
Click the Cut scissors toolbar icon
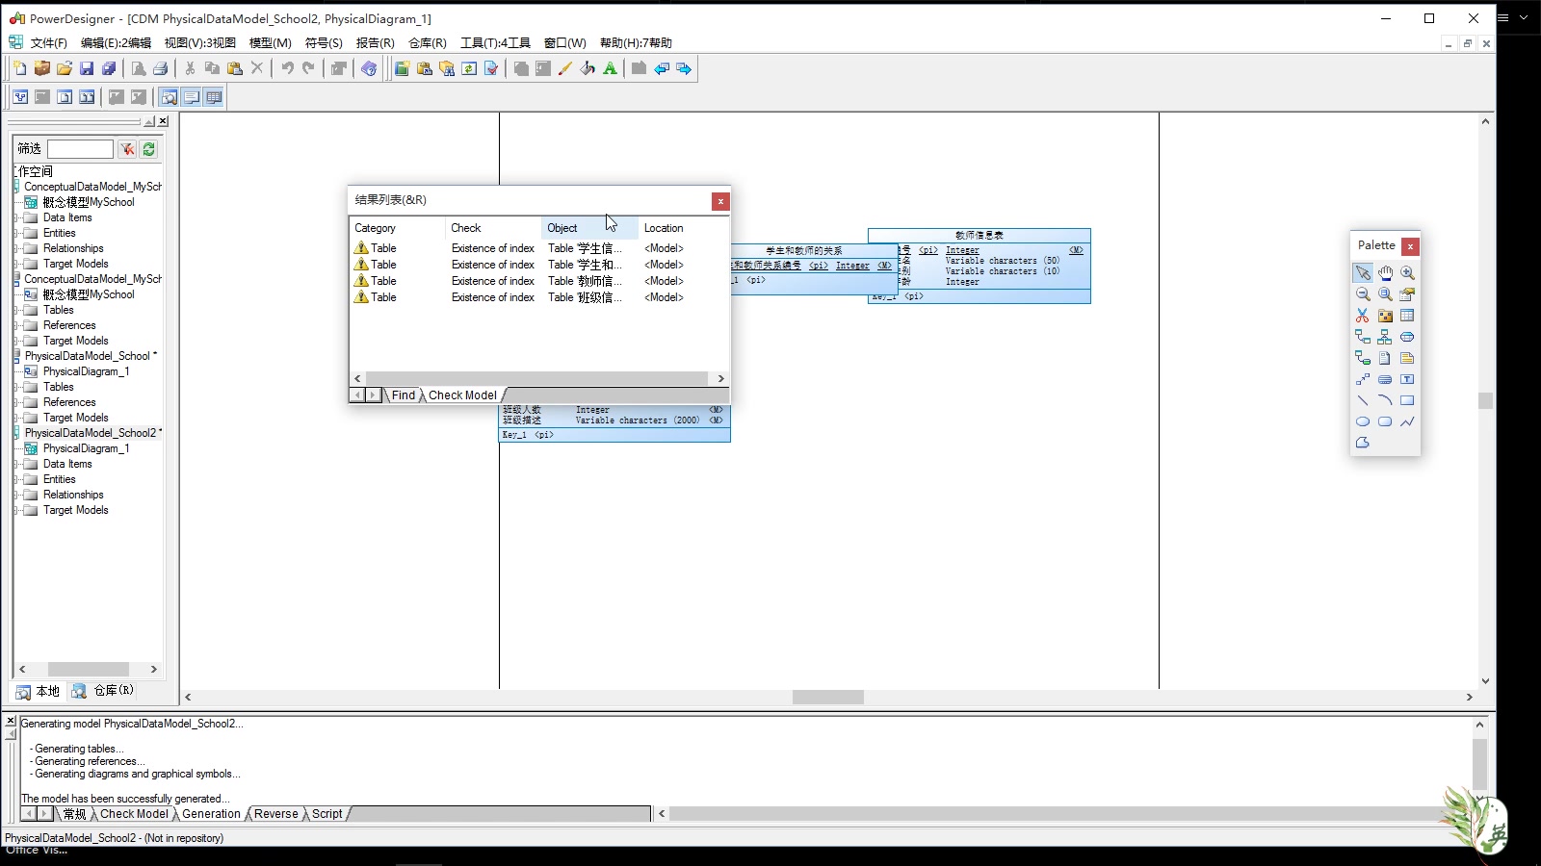tap(190, 68)
